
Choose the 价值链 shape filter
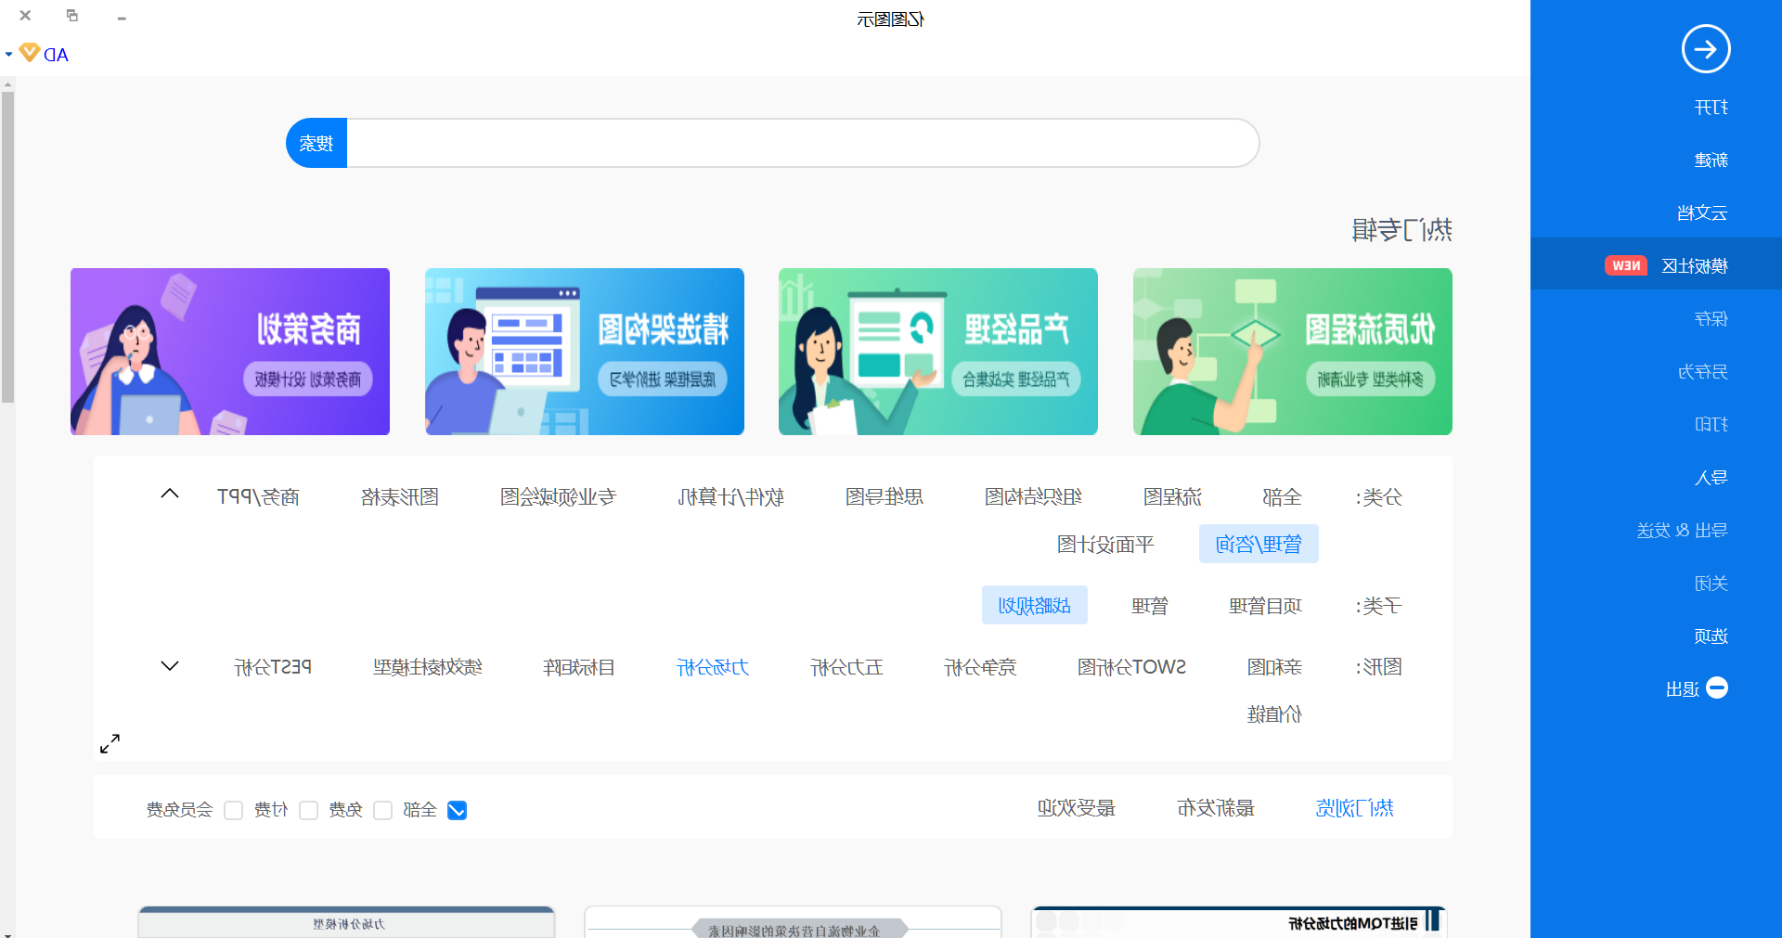tap(1274, 714)
